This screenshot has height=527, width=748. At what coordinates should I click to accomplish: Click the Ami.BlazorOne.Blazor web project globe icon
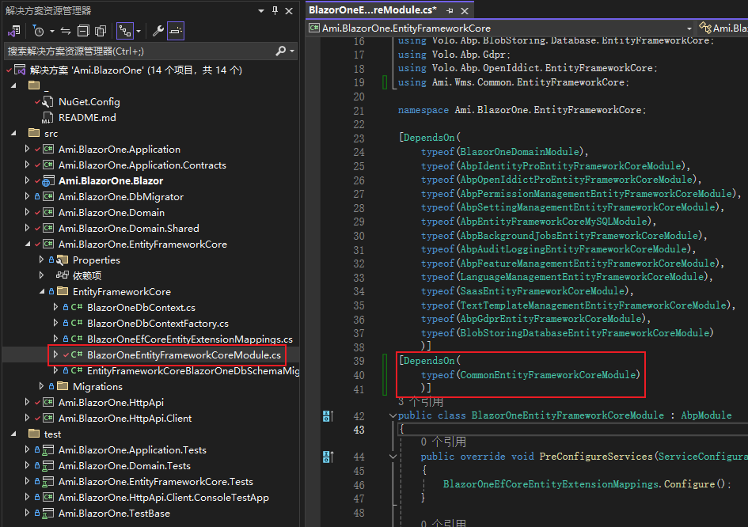click(47, 181)
